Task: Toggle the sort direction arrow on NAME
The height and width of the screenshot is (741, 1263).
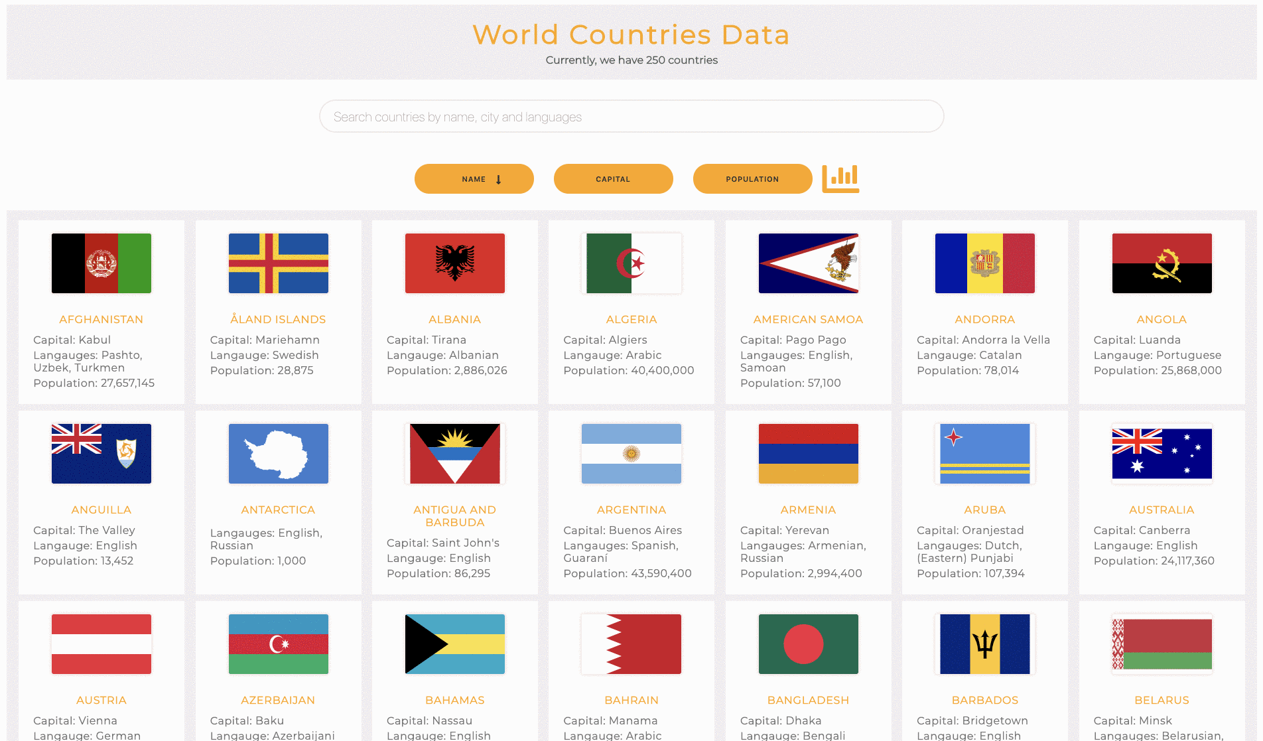Action: 499,178
